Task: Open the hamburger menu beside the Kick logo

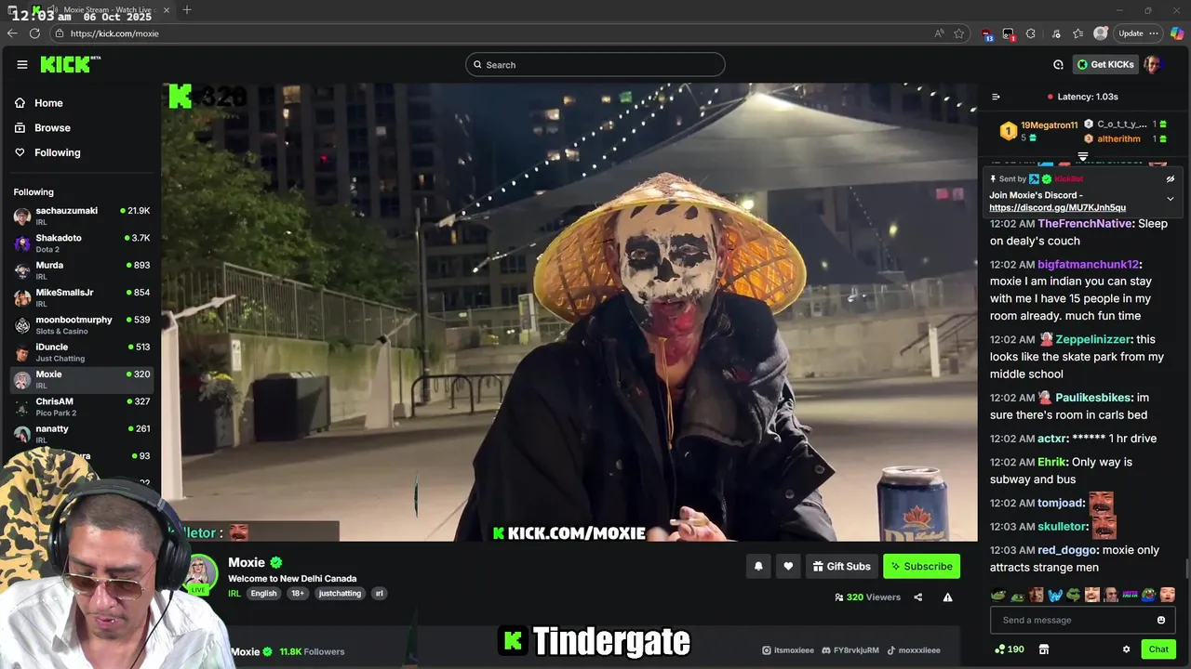Action: coord(22,64)
